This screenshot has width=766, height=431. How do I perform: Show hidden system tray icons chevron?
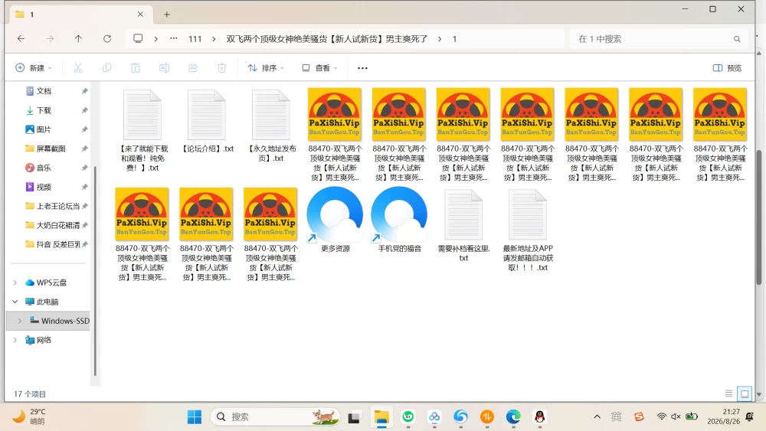597,416
